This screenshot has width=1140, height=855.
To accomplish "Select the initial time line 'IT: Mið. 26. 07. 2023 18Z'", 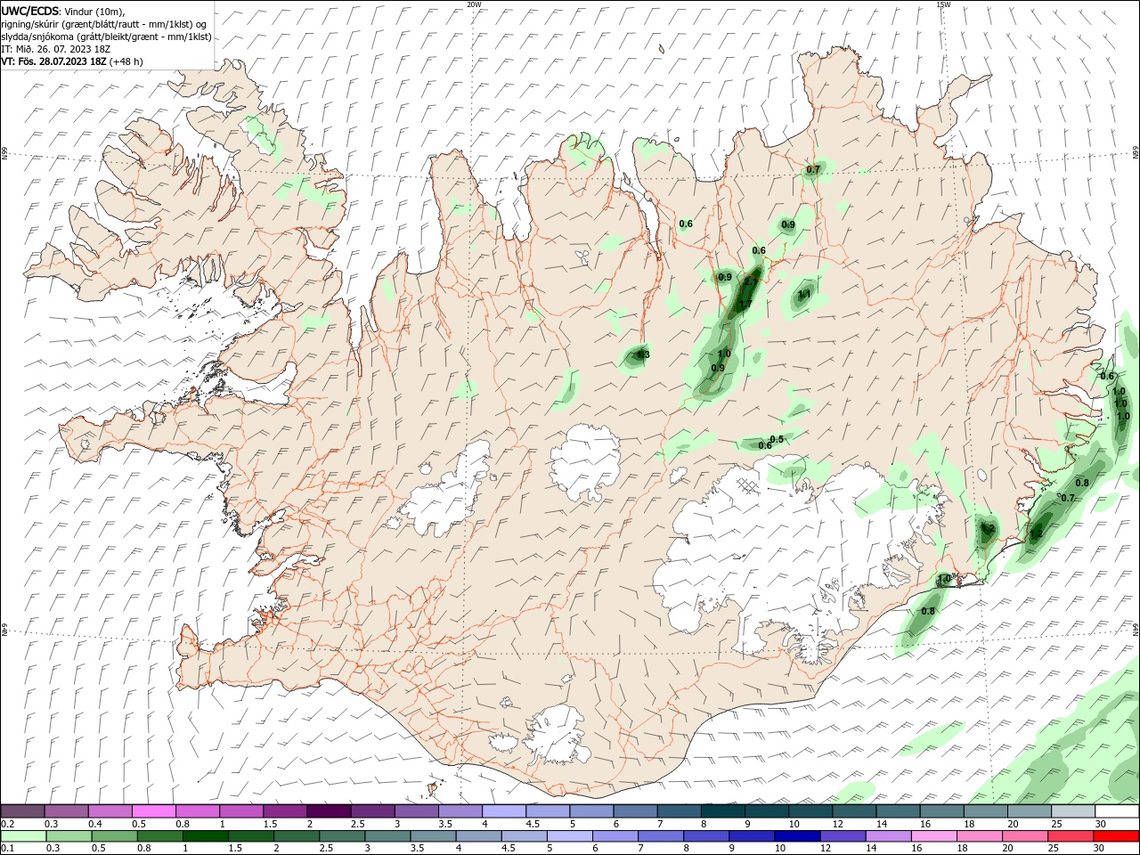I will (x=57, y=49).
